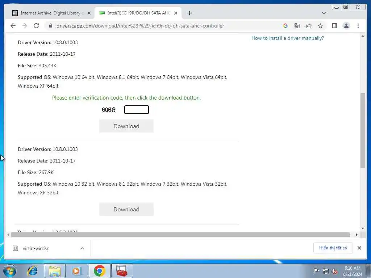Open the Chrome profile menu
The image size is (371, 278).
pos(346,26)
